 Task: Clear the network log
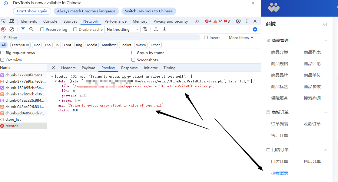click(12, 29)
